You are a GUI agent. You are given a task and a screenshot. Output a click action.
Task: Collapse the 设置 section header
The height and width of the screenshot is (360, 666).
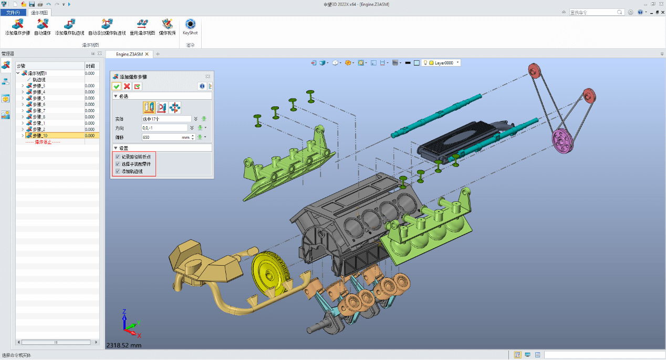(x=162, y=148)
